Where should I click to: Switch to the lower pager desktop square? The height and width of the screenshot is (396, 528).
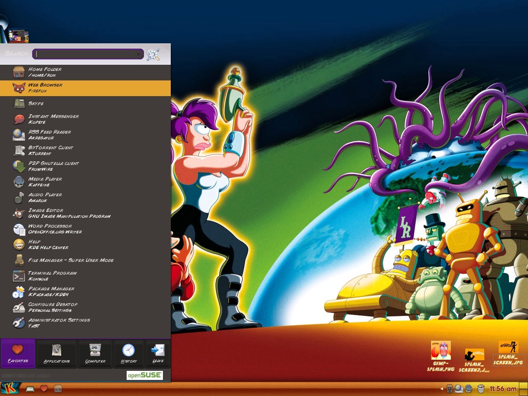pyautogui.click(x=523, y=392)
